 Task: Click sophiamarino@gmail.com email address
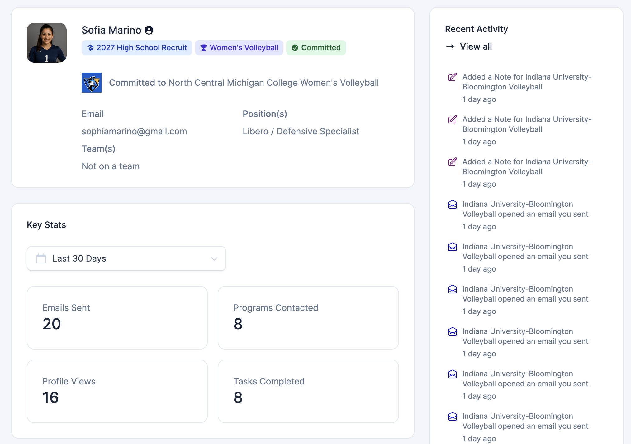tap(134, 131)
